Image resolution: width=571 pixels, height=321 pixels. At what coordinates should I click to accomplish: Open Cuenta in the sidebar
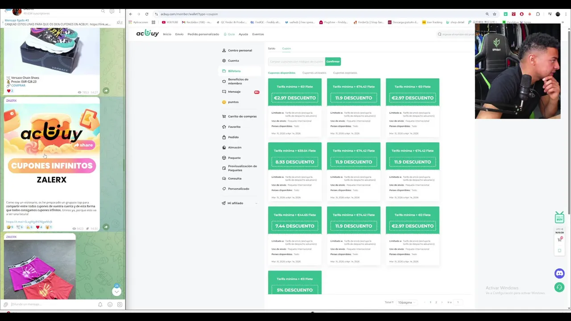tap(230, 61)
